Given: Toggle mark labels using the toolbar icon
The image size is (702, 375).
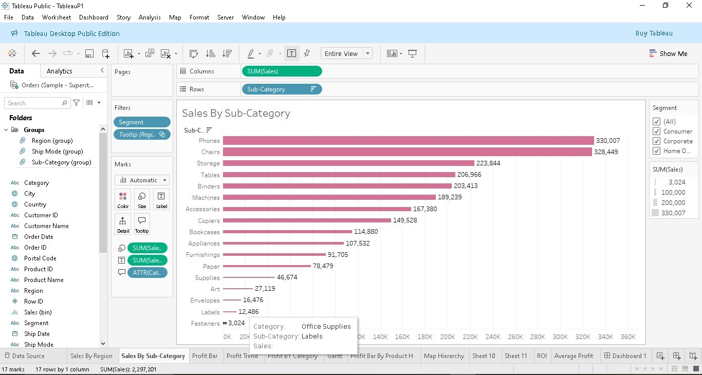Looking at the screenshot, I should click(292, 53).
